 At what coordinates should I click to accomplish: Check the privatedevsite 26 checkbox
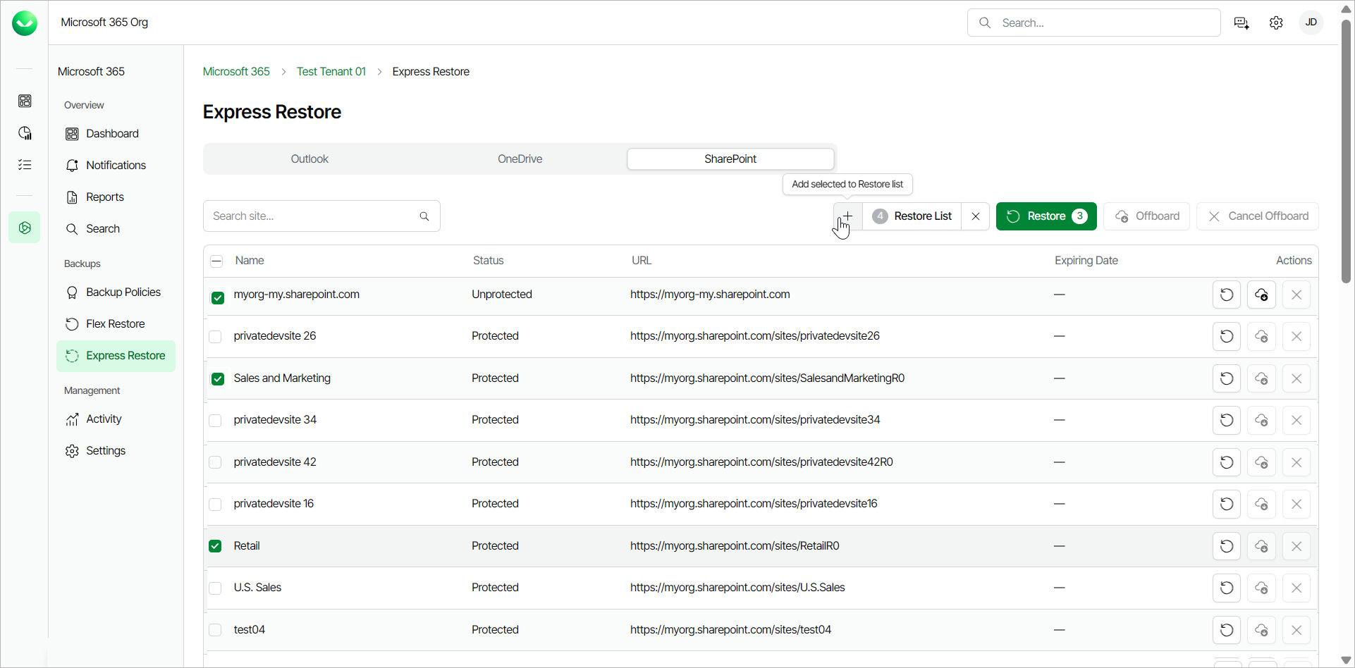pyautogui.click(x=215, y=337)
